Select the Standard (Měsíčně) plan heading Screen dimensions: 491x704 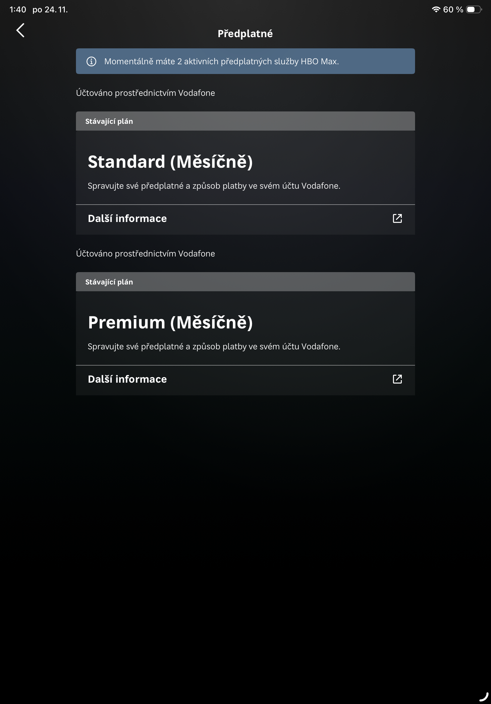(x=170, y=162)
